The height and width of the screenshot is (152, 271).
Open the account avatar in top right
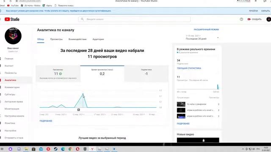pyautogui.click(x=268, y=19)
